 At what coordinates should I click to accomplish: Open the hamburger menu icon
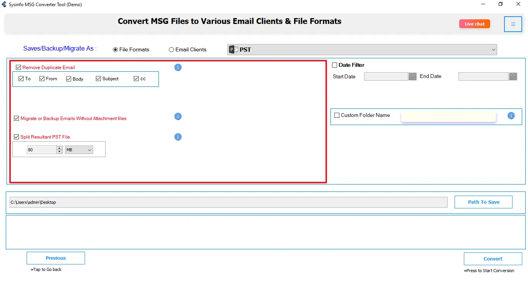(513, 24)
